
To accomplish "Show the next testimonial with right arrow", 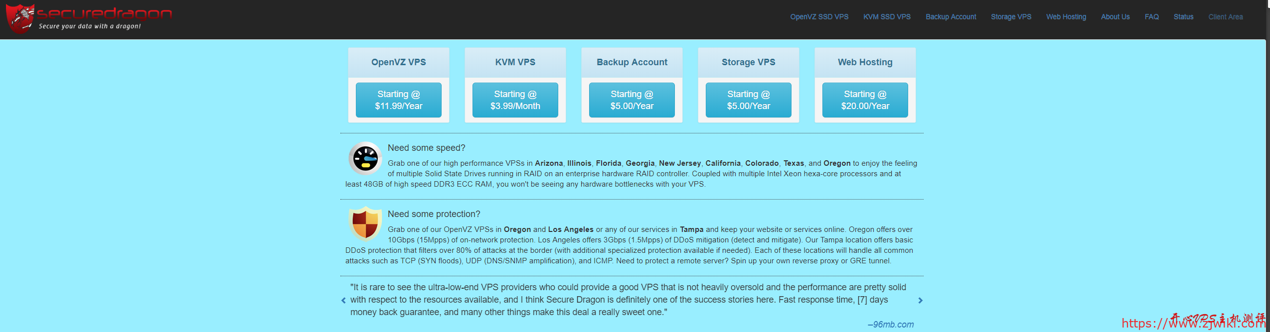I will click(920, 300).
